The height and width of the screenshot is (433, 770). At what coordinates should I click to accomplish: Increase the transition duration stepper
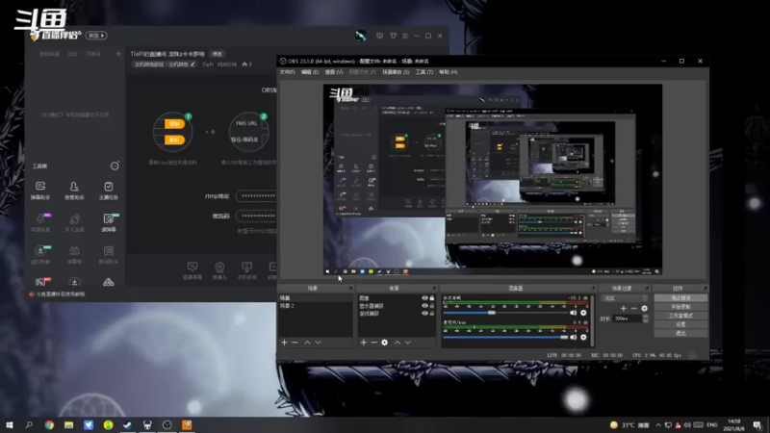tap(645, 317)
